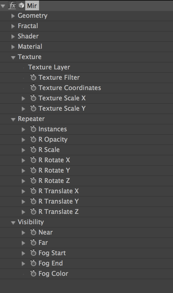Collapse the Repeater group
Image resolution: width=173 pixels, height=293 pixels.
pos(13,119)
